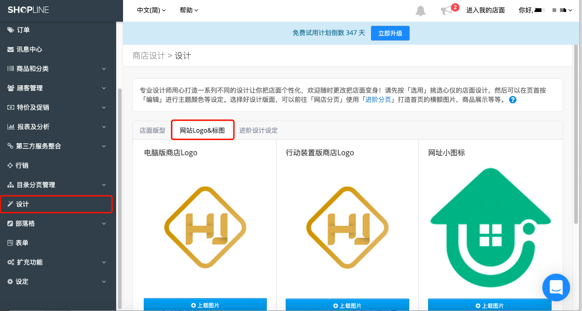Click the desktop HJ logo thumbnail
Screen dimensions: 582x311
click(205, 227)
